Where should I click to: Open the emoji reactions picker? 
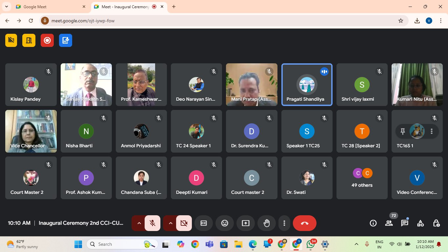[225, 223]
